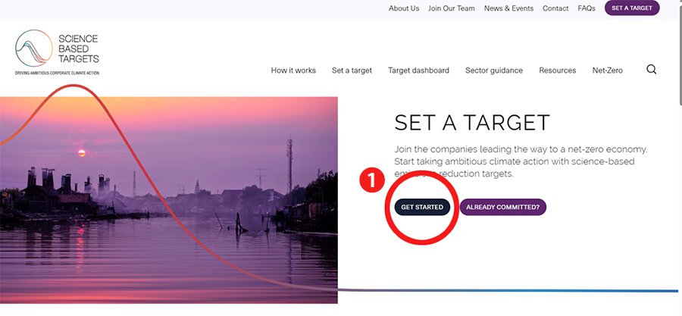The height and width of the screenshot is (316, 682).
Task: Choose Sector guidance from the navigation
Action: click(493, 70)
